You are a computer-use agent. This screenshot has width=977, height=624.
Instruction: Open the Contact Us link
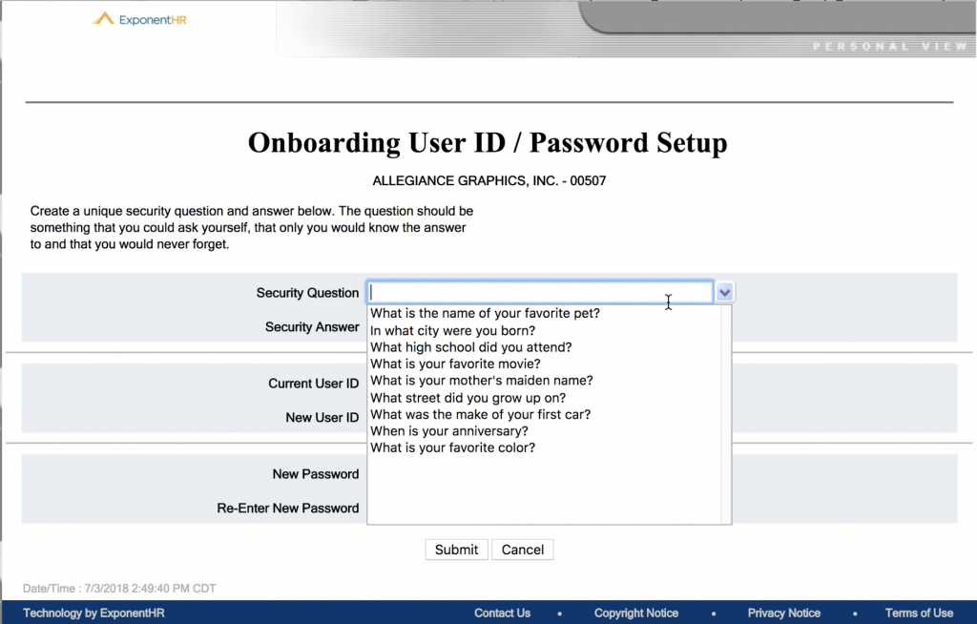click(x=502, y=613)
